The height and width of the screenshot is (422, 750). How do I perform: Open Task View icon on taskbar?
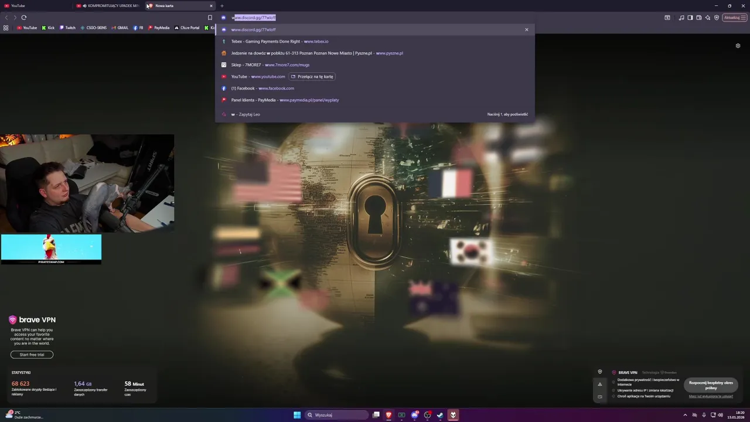[376, 415]
